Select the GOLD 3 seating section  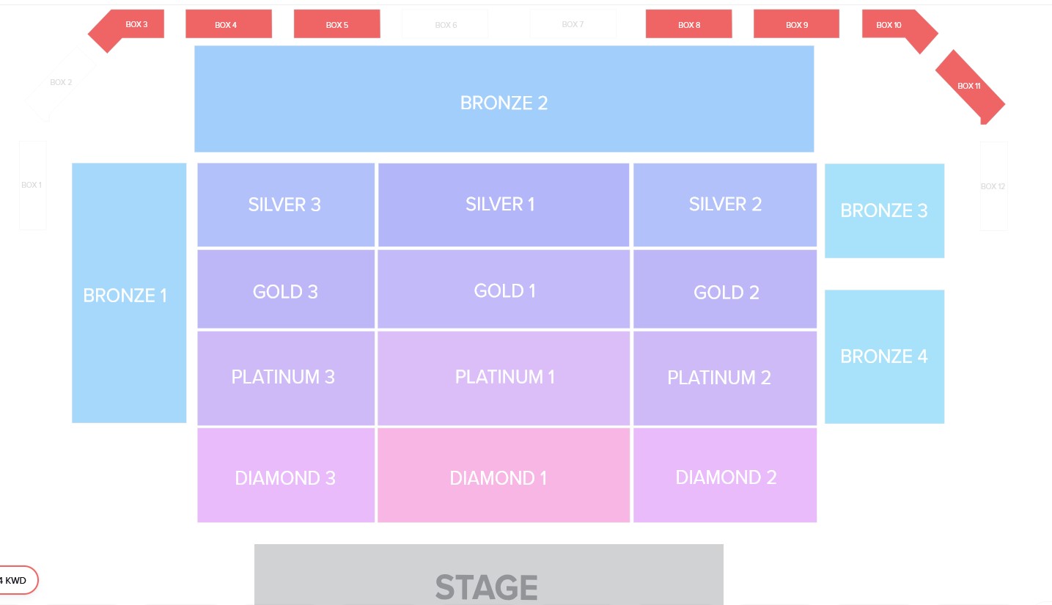[x=285, y=290]
